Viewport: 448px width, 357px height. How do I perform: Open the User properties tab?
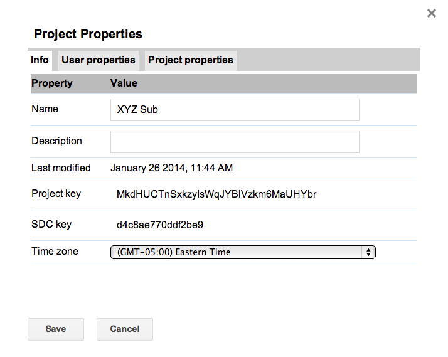99,60
